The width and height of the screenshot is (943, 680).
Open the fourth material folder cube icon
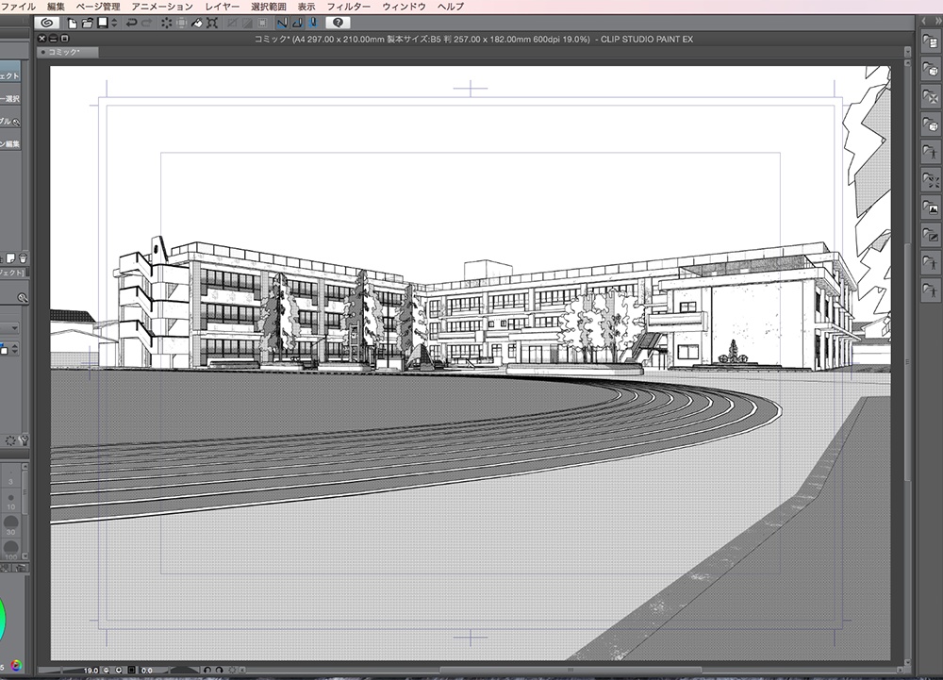tap(930, 124)
